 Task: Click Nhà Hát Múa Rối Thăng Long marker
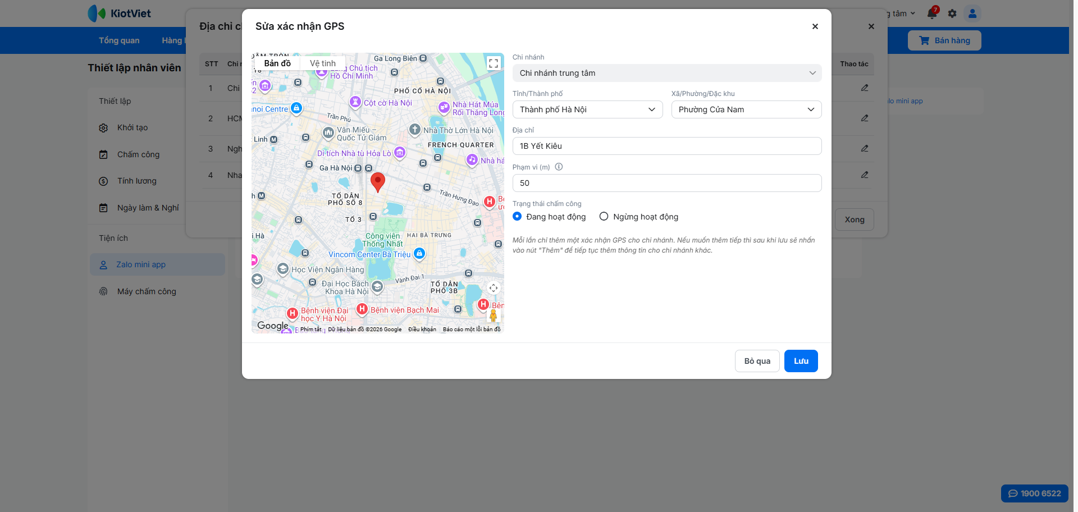(444, 107)
